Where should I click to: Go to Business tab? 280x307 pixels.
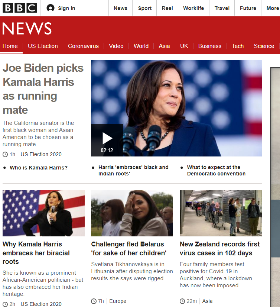[x=210, y=46]
